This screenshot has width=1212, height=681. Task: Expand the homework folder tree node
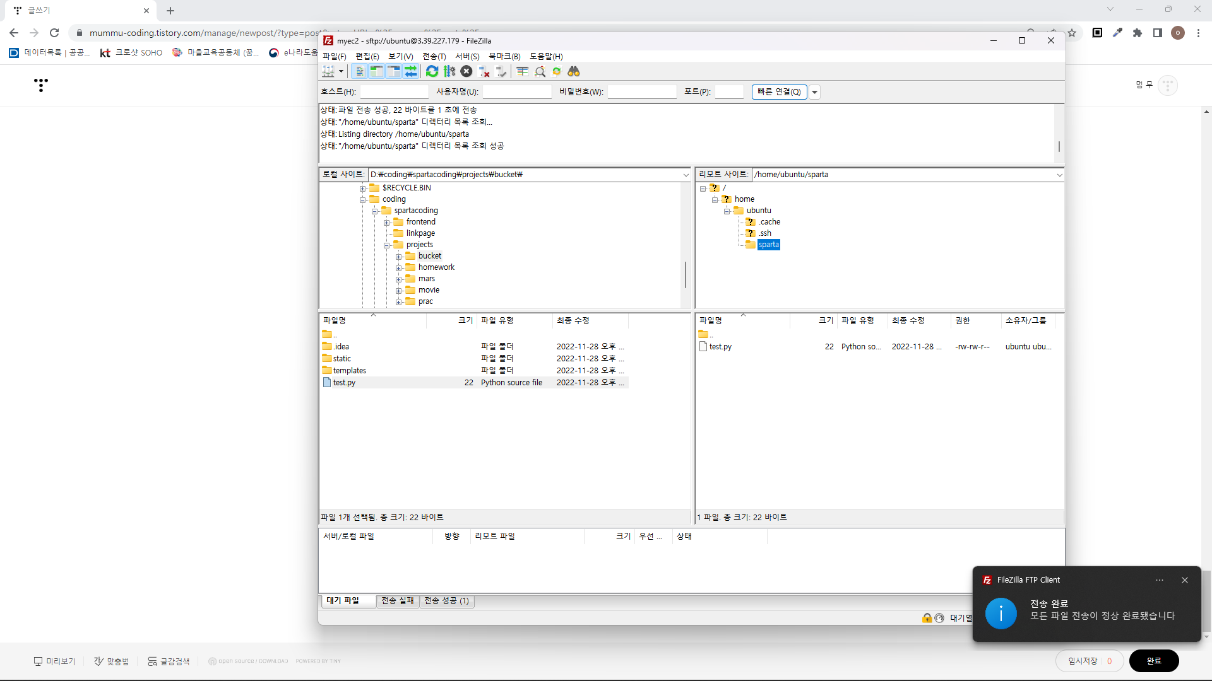click(399, 268)
